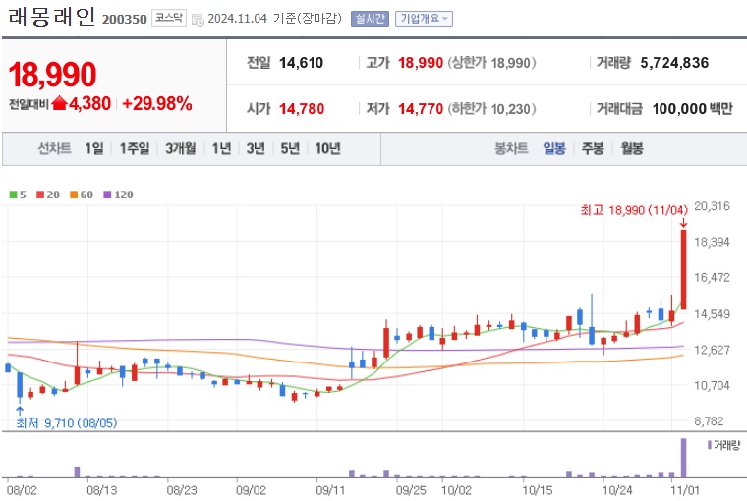This screenshot has width=747, height=501.
Task: Select the 1일 line chart tab
Action: pyautogui.click(x=93, y=148)
